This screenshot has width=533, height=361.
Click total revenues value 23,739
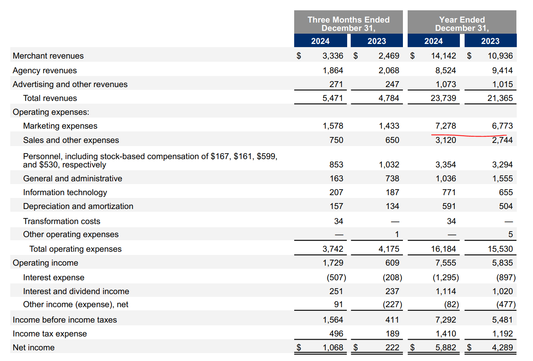[x=443, y=98]
